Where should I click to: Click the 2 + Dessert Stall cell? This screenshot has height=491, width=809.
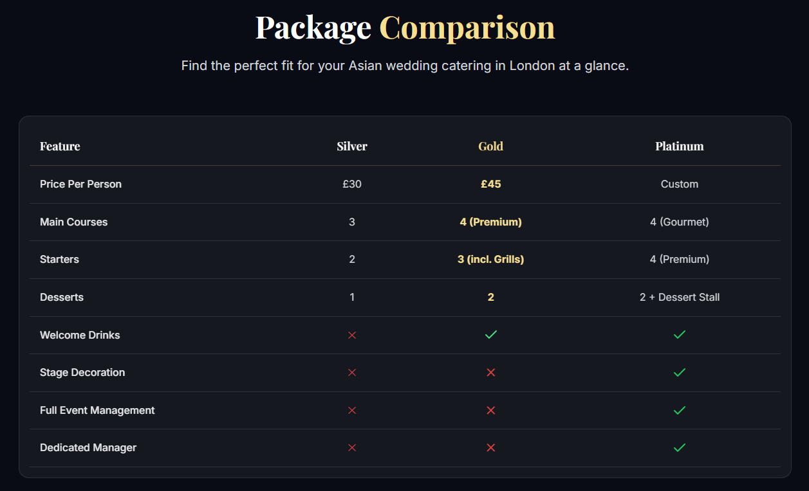tap(679, 298)
